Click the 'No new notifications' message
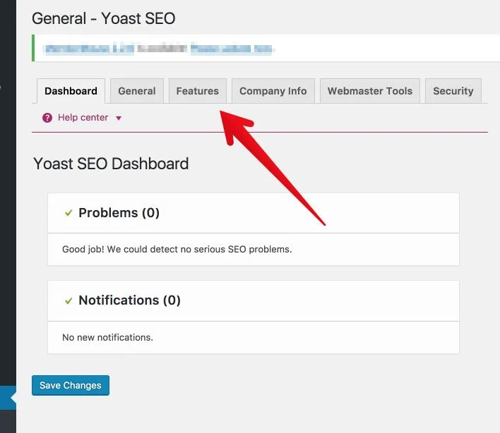 pyautogui.click(x=107, y=337)
